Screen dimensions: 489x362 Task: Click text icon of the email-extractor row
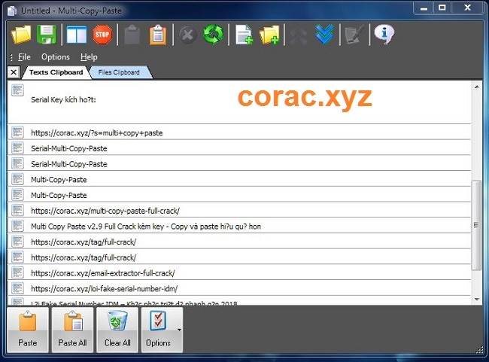tap(17, 272)
